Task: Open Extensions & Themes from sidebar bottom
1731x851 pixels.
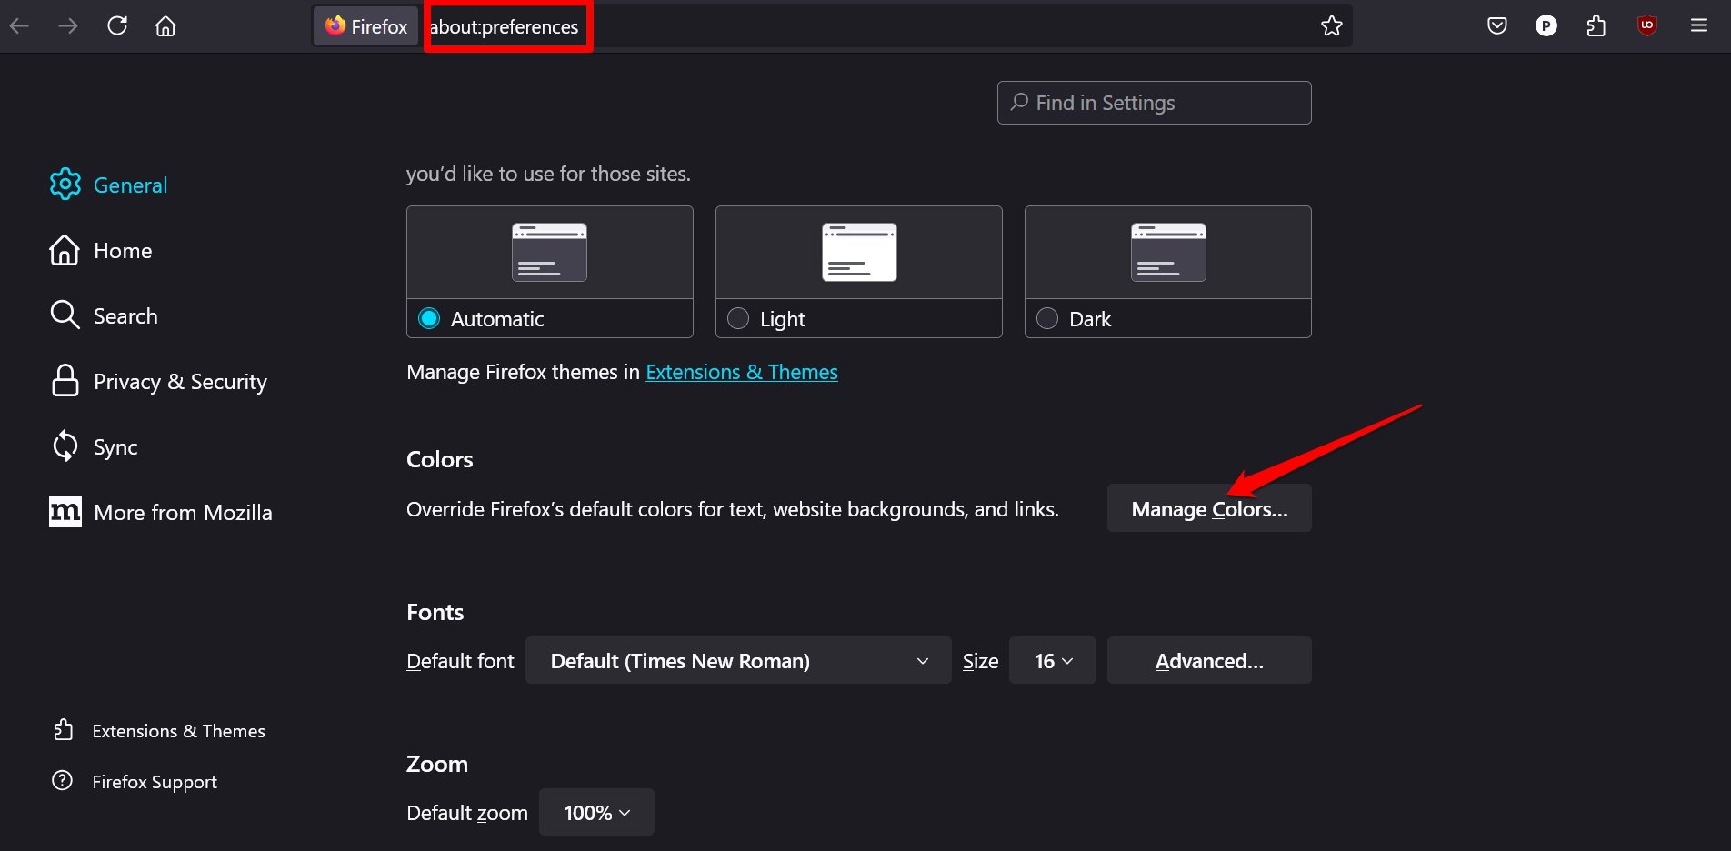Action: click(x=179, y=731)
